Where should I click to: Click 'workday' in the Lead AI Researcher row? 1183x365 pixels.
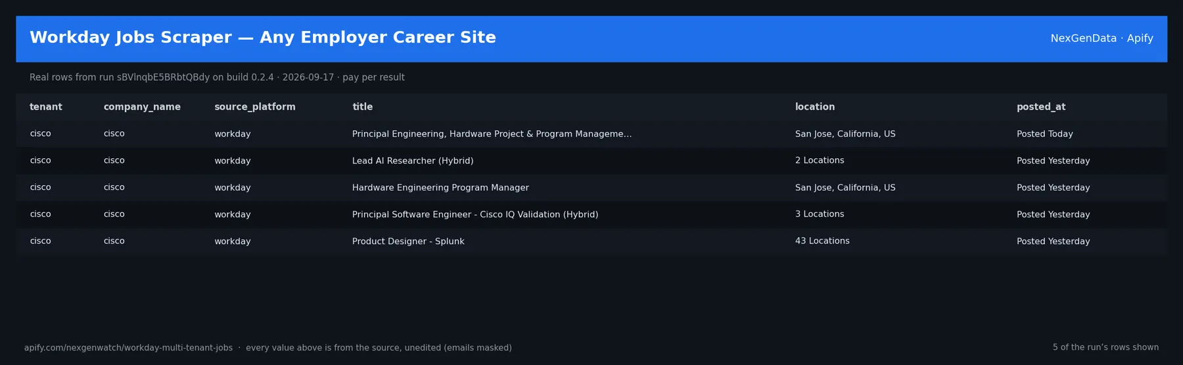[x=233, y=161]
